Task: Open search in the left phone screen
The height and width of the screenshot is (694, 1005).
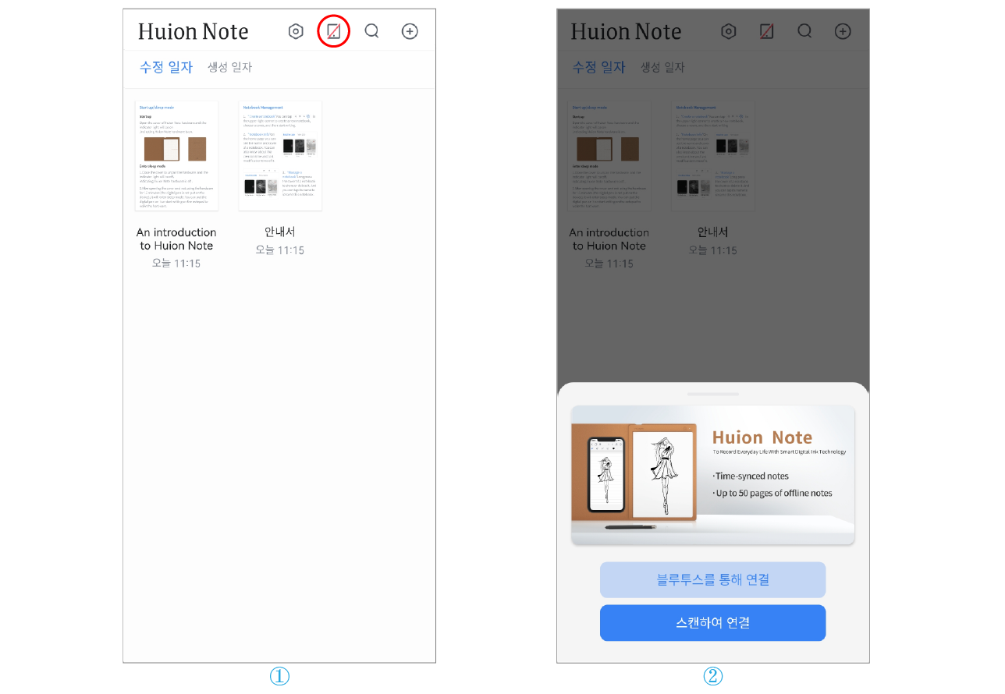Action: click(371, 31)
